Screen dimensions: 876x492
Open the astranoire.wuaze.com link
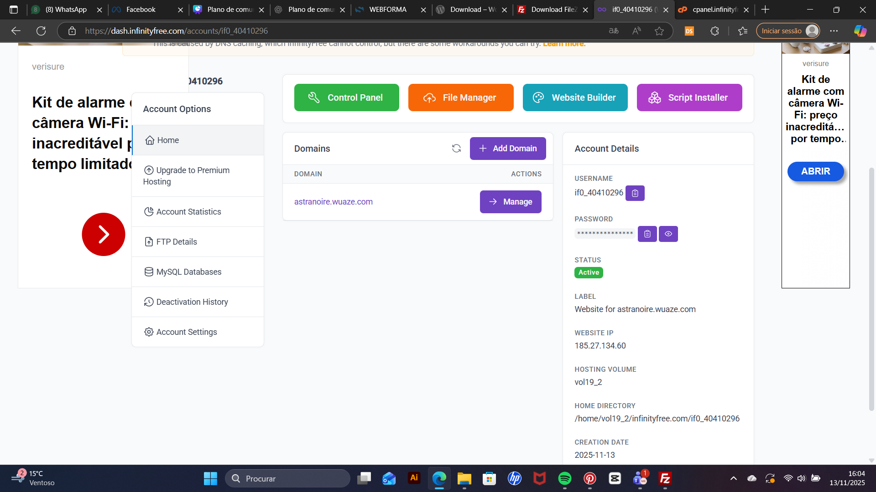(x=333, y=202)
